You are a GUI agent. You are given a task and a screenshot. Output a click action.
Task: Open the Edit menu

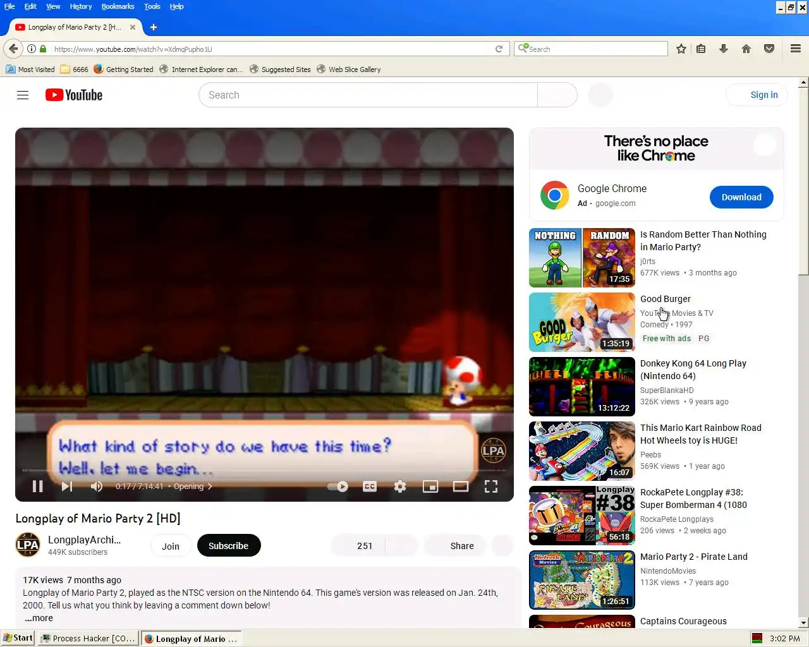pyautogui.click(x=30, y=6)
